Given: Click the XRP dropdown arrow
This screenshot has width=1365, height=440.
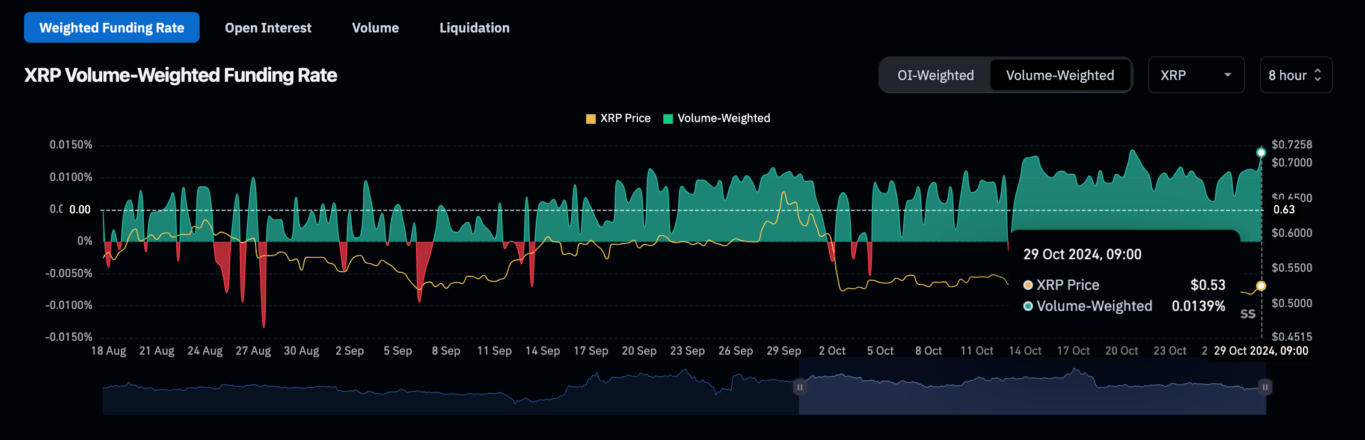Looking at the screenshot, I should point(1228,75).
